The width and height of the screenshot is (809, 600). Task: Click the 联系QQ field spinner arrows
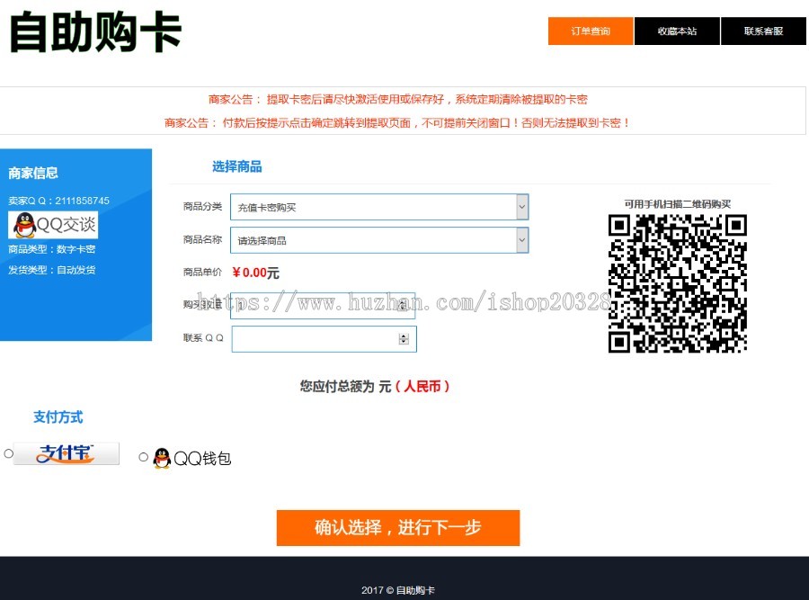pos(404,339)
